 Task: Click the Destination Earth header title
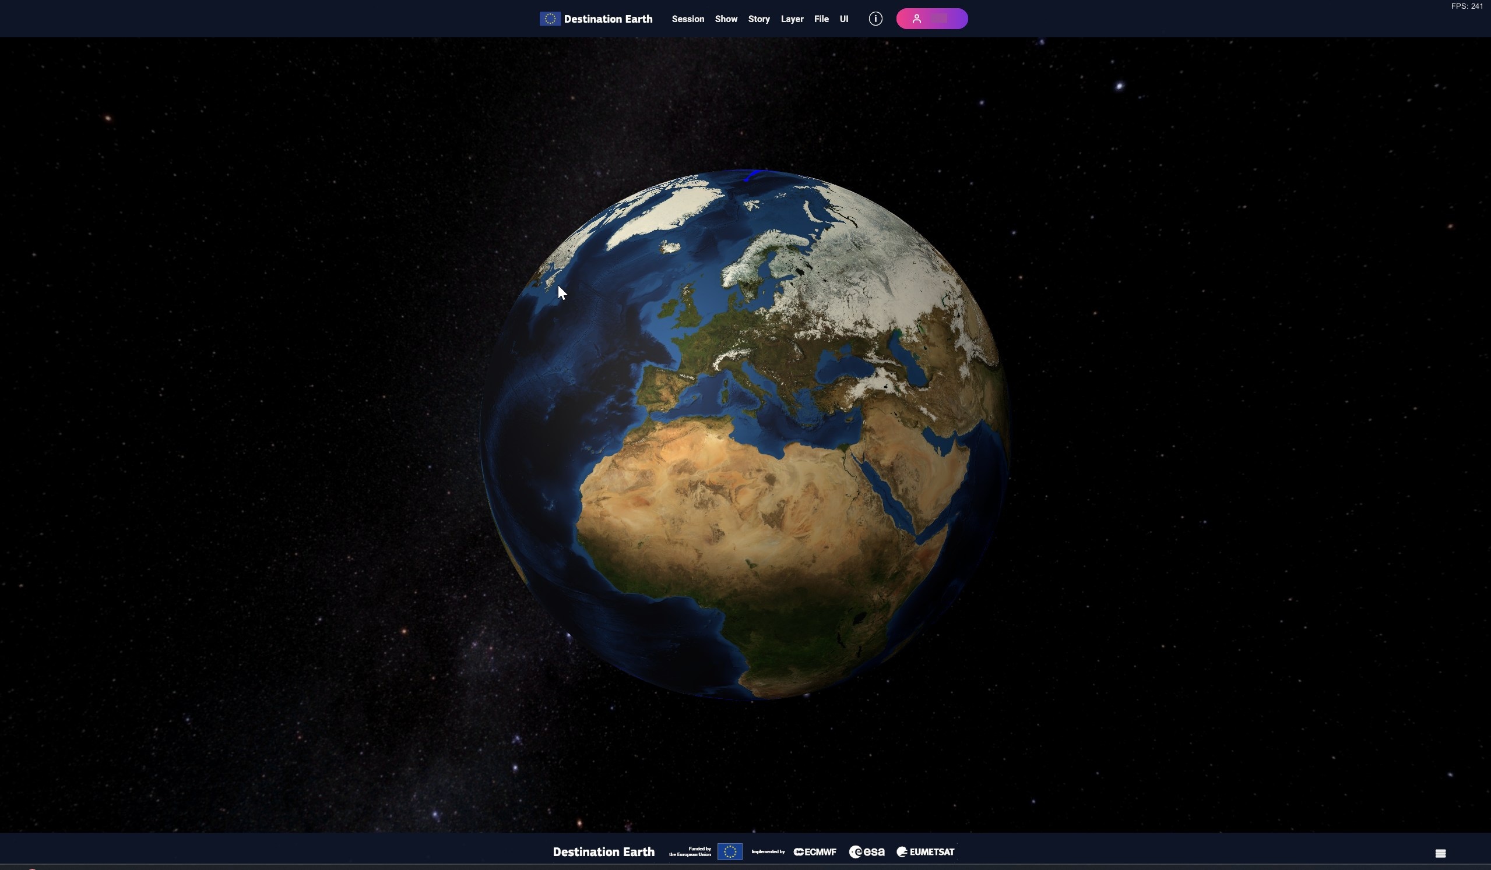pyautogui.click(x=607, y=19)
